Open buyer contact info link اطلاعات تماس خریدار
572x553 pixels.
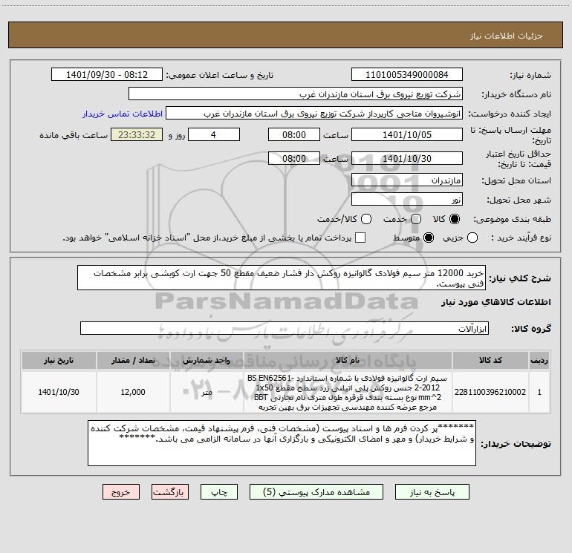[x=123, y=114]
